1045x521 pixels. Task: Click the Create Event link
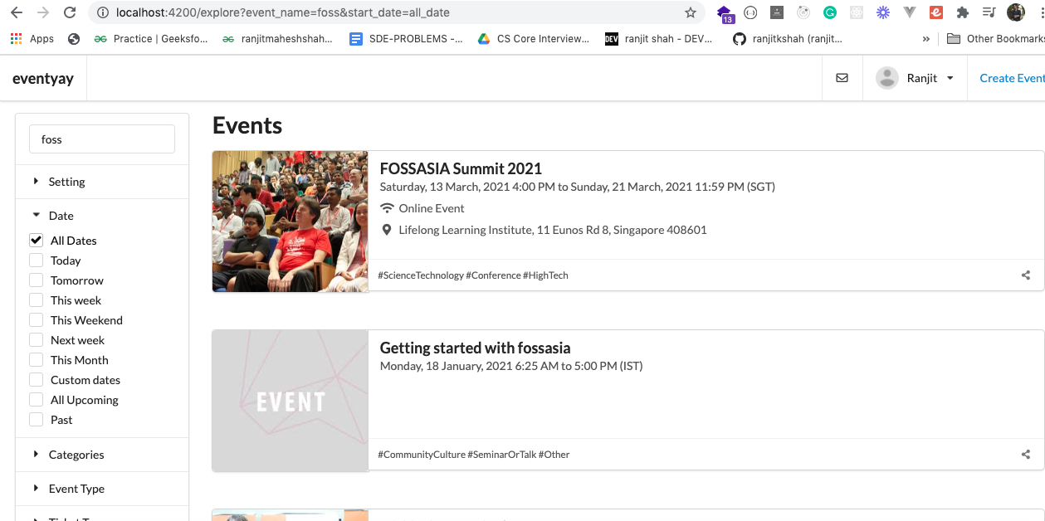(x=1012, y=78)
